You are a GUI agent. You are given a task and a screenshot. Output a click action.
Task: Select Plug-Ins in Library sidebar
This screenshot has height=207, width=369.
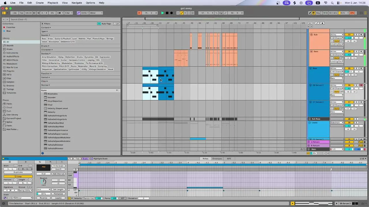pyautogui.click(x=10, y=71)
